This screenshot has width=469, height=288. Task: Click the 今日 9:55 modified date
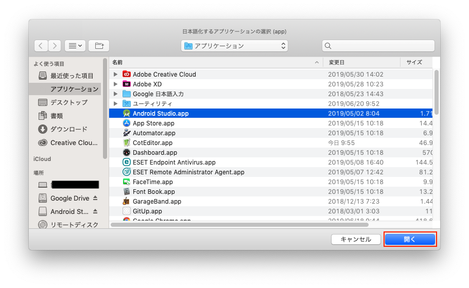(x=341, y=143)
